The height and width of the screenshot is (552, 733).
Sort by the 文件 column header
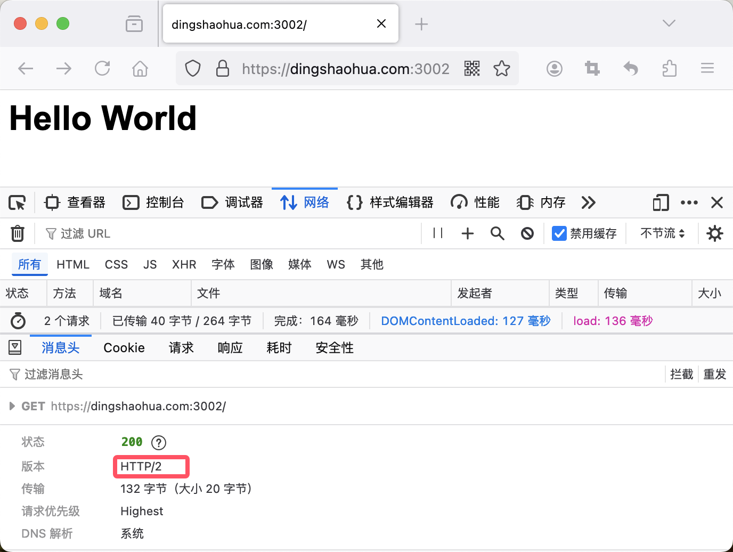(321, 293)
